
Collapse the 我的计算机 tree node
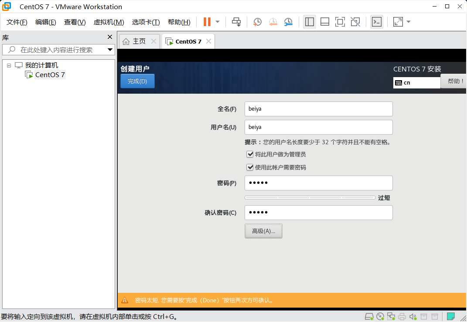[x=9, y=65]
